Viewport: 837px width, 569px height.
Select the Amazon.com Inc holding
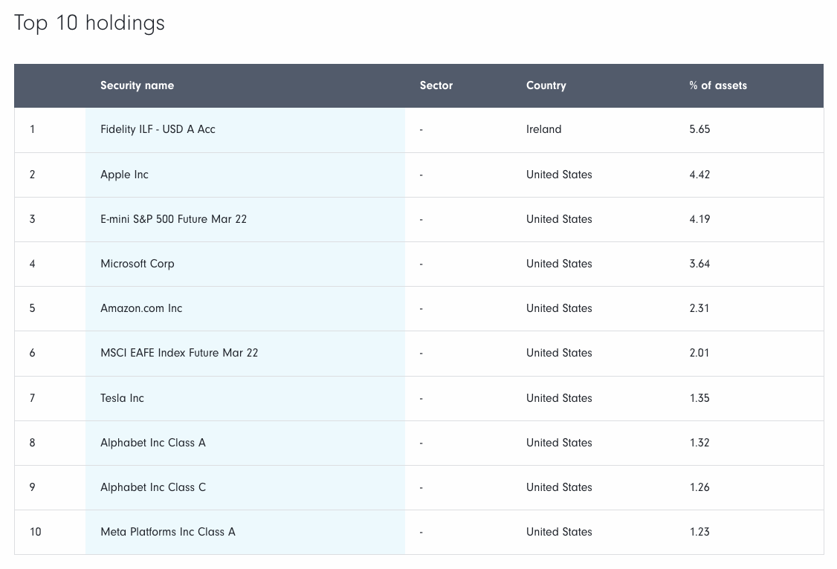coord(141,308)
